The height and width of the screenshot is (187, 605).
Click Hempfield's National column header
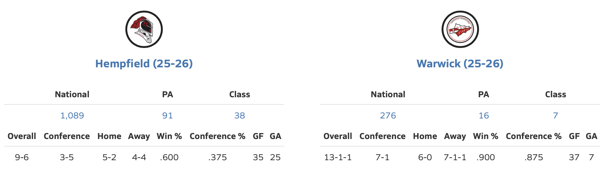(72, 94)
